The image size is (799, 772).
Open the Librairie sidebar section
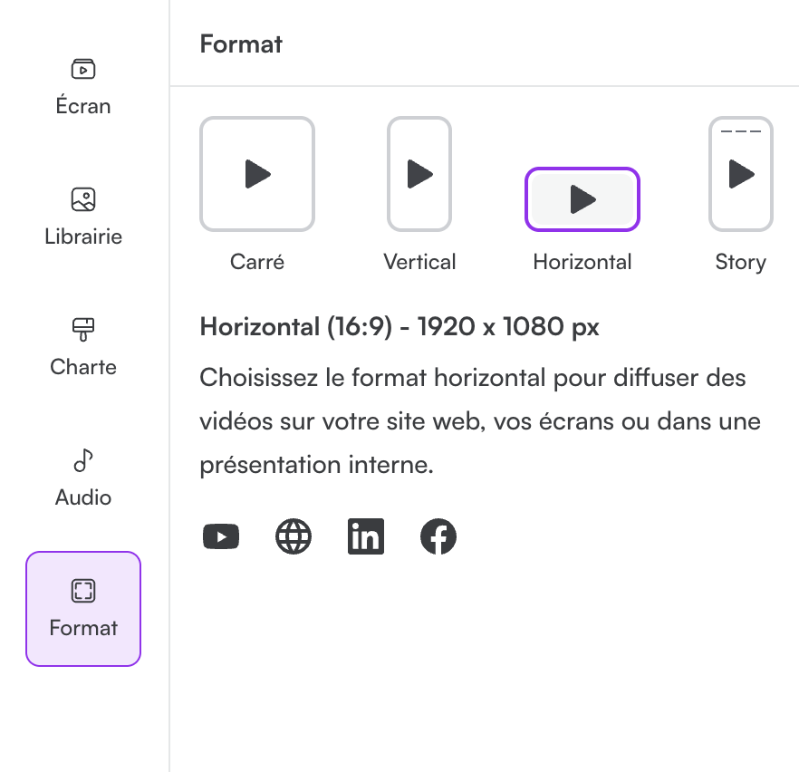pyautogui.click(x=83, y=217)
